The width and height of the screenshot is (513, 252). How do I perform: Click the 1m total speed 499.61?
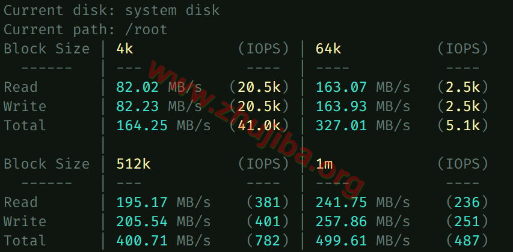[342, 241]
